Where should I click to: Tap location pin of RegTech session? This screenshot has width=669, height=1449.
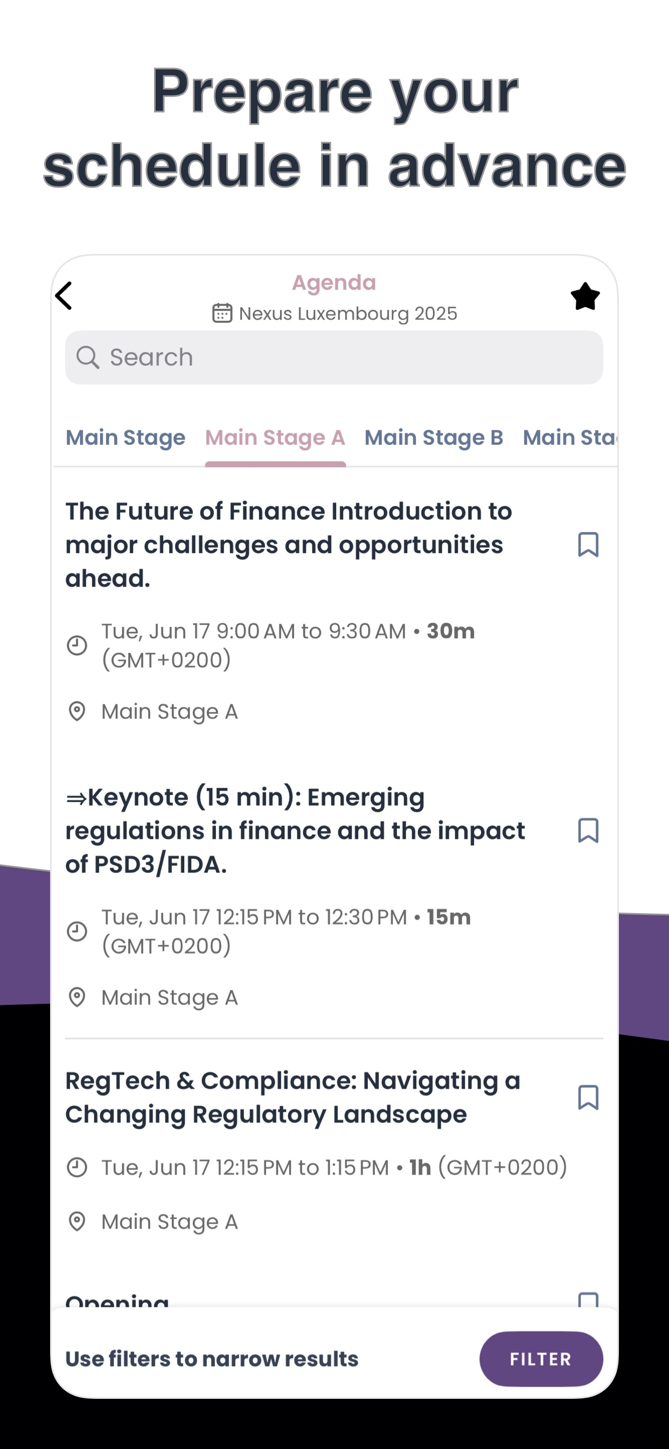pos(77,1221)
